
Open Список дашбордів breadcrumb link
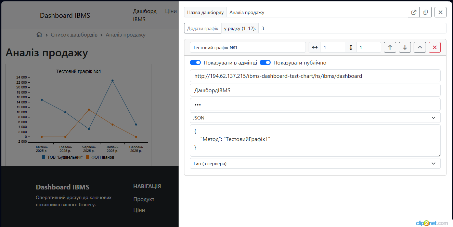74,35
